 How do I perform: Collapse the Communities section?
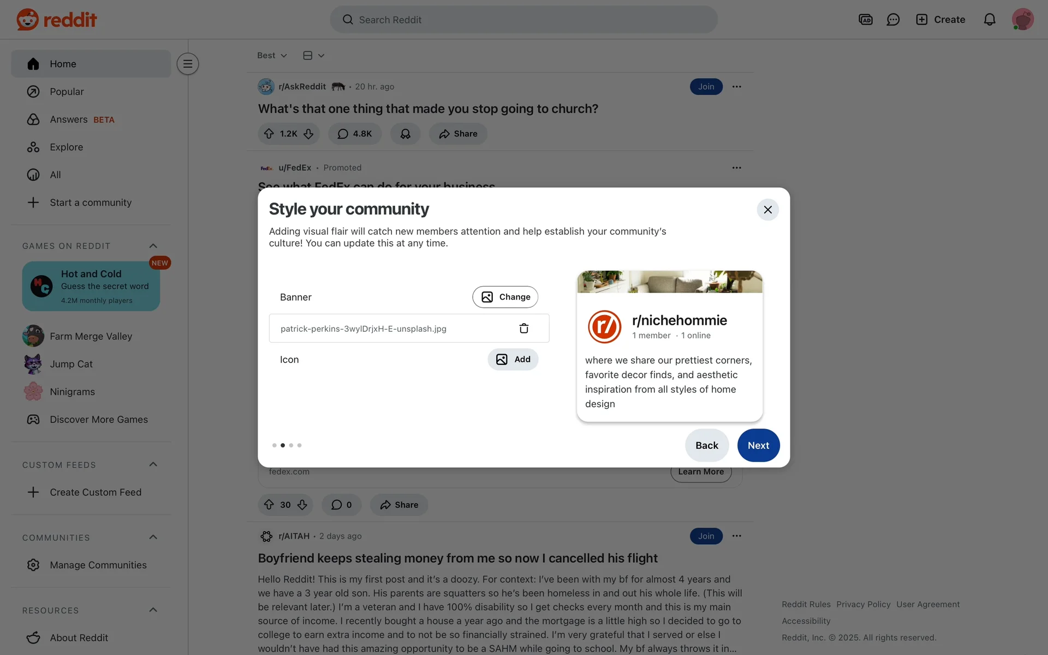click(153, 537)
